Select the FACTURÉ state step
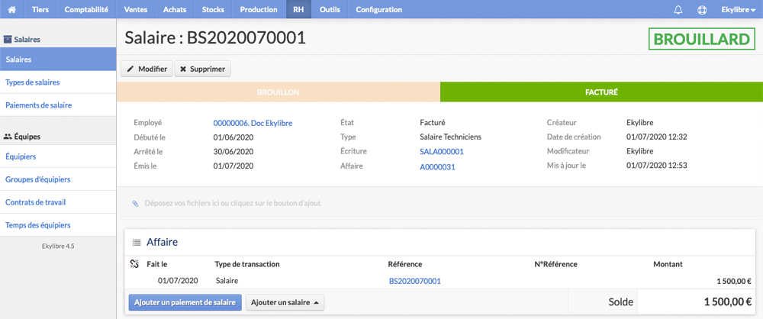Viewport: 763px width, 319px height. click(601, 92)
